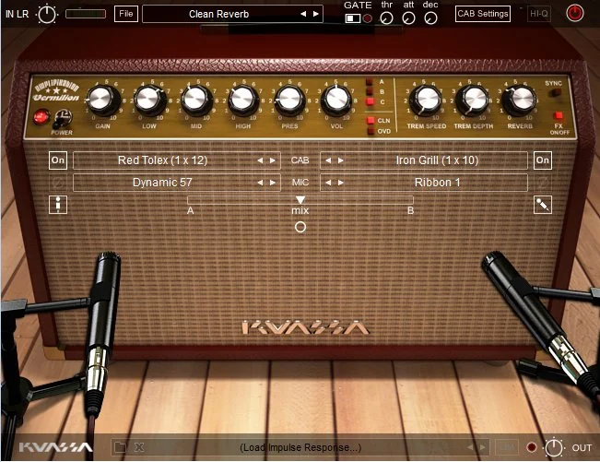Screen dimensions: 600x462
Task: Select previous mic for Ribbon 1
Action: coord(328,183)
